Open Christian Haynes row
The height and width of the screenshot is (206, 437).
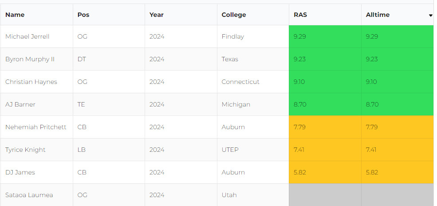(x=217, y=82)
